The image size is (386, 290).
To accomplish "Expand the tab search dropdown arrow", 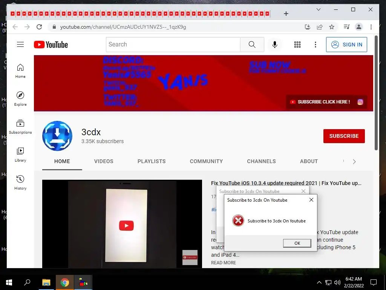I will [x=318, y=9].
